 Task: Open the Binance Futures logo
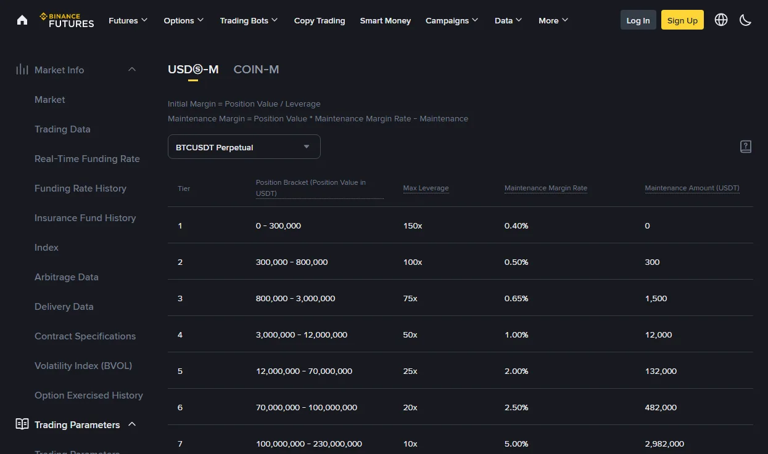(x=67, y=20)
